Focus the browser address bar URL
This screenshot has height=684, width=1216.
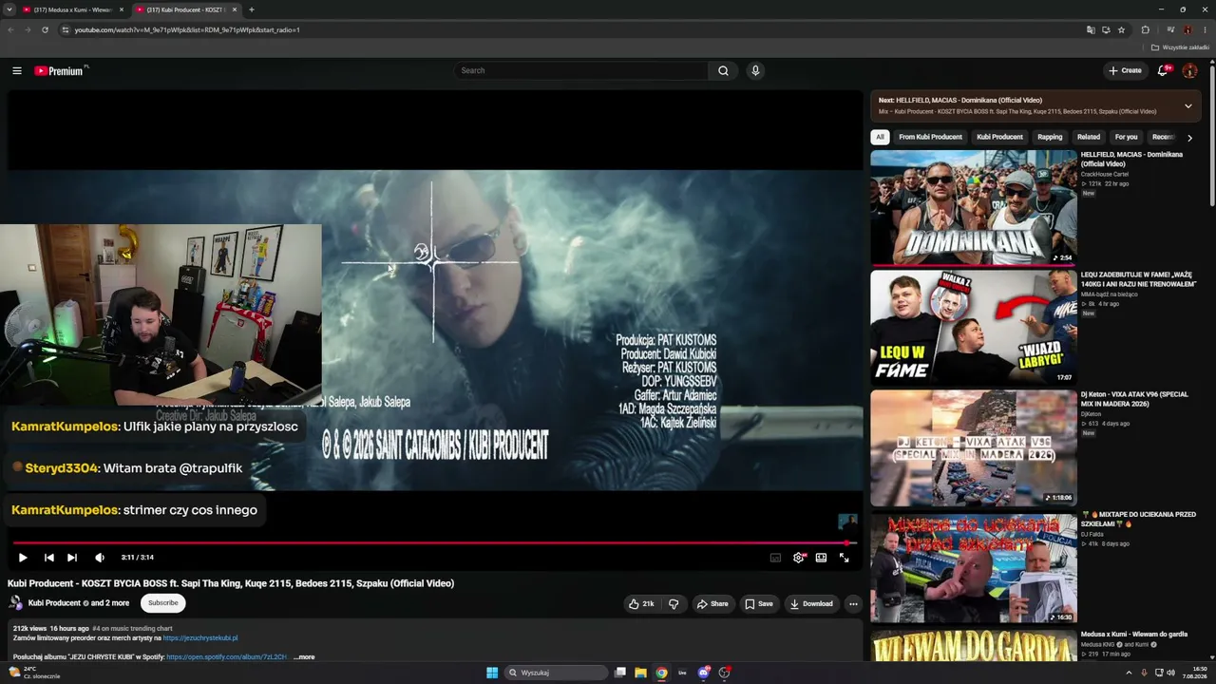pyautogui.click(x=187, y=29)
